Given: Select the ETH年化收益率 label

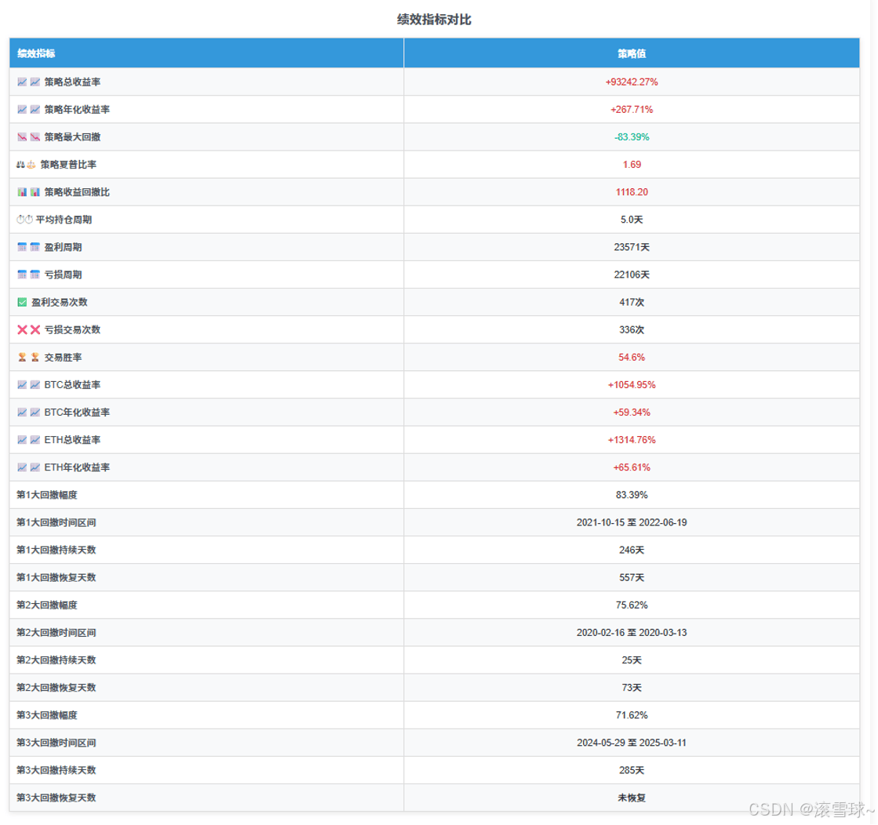Looking at the screenshot, I should [77, 467].
